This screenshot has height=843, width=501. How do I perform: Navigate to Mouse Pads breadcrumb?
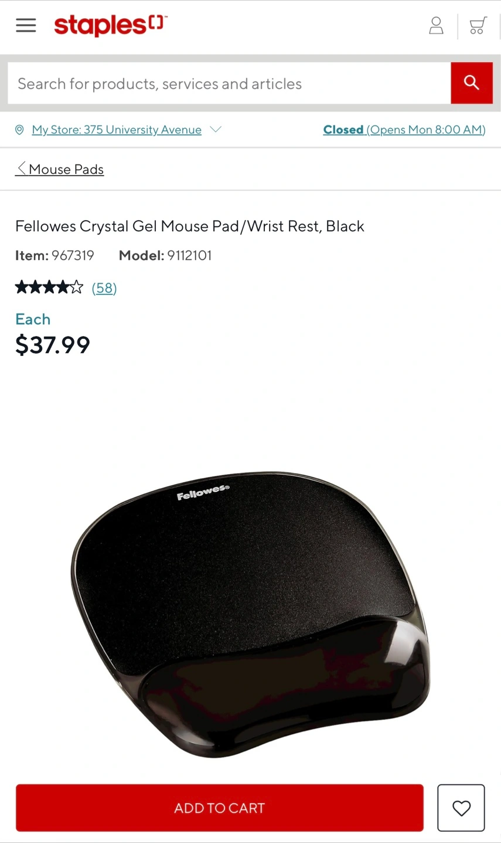(66, 169)
